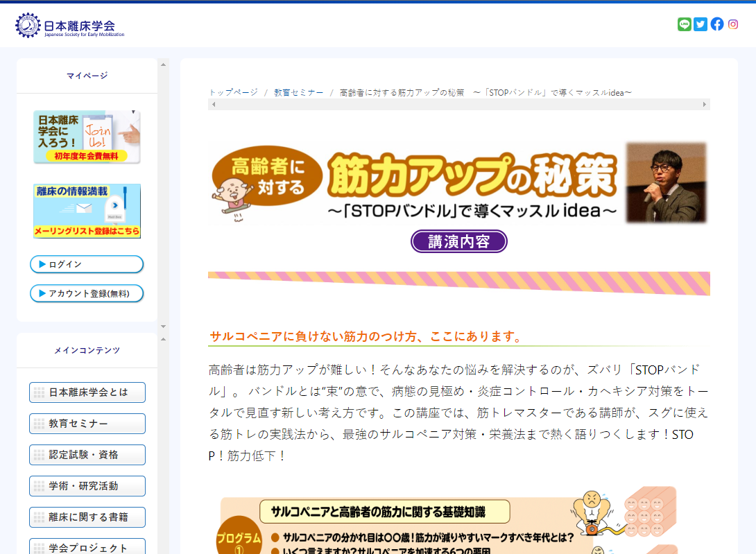Open 離床に関する書籍 menu item
Image resolution: width=756 pixels, height=554 pixels.
pyautogui.click(x=87, y=517)
